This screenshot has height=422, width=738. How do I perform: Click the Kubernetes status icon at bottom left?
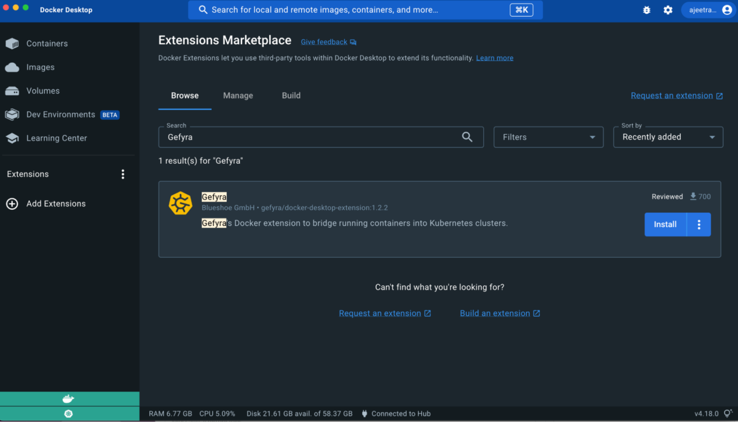coord(69,413)
